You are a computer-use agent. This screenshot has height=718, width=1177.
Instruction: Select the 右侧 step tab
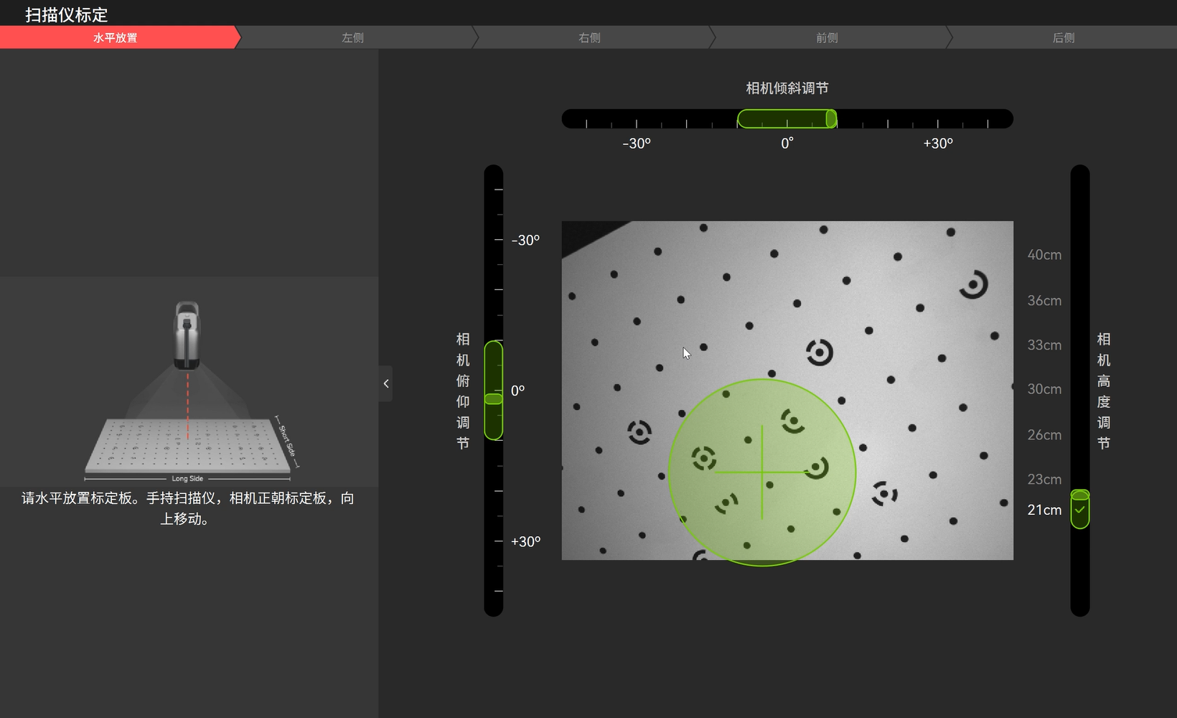tap(589, 38)
